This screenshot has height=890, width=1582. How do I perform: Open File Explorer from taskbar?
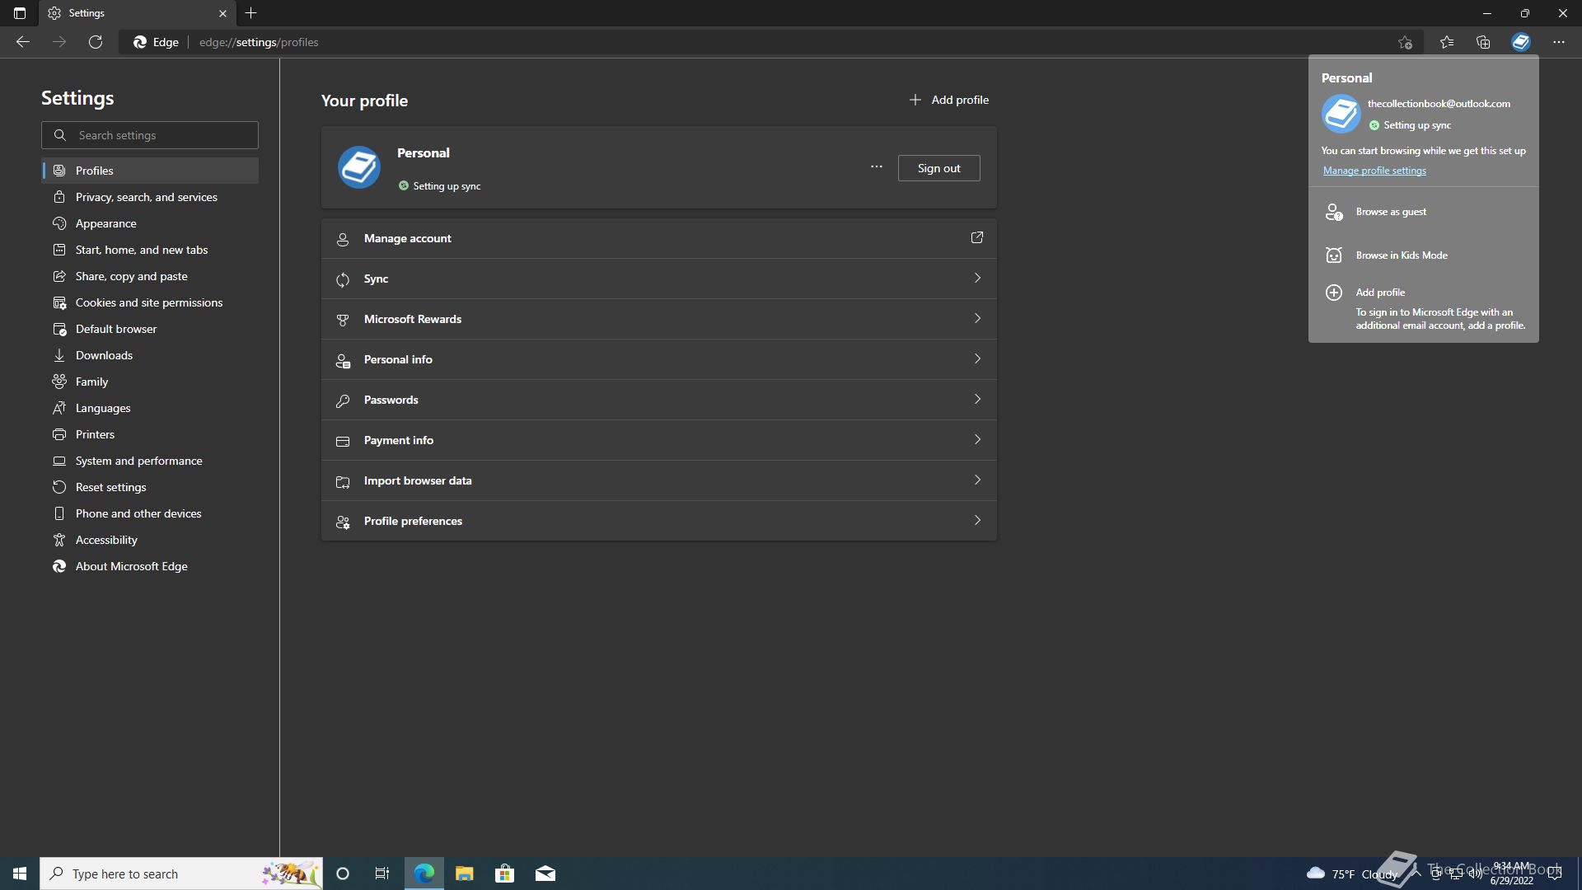464,874
